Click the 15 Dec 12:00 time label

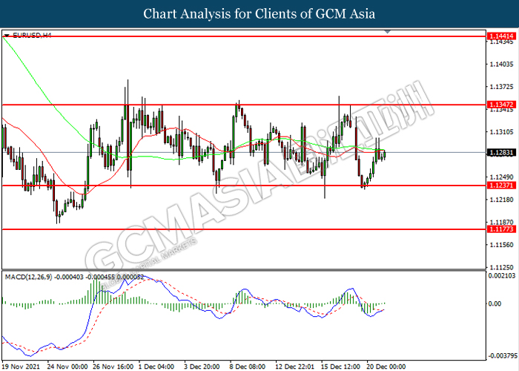tap(340, 367)
